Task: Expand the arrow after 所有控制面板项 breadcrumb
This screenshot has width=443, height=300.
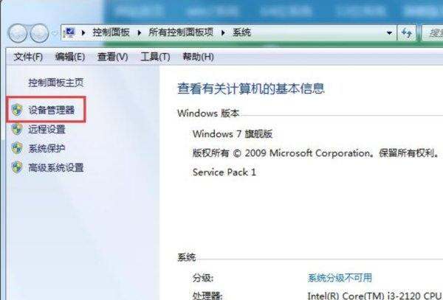Action: [x=223, y=33]
